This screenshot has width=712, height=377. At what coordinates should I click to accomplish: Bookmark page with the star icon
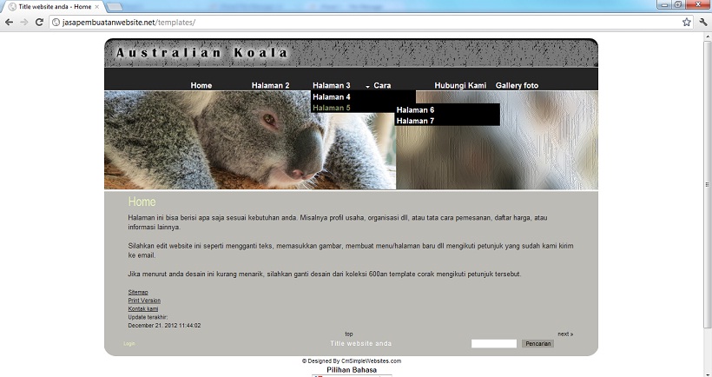tap(687, 22)
